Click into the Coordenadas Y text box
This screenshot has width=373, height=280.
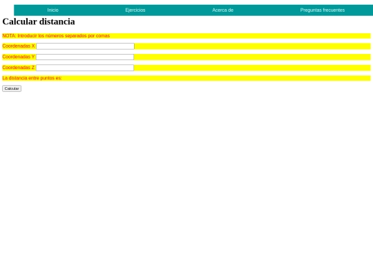click(x=85, y=57)
